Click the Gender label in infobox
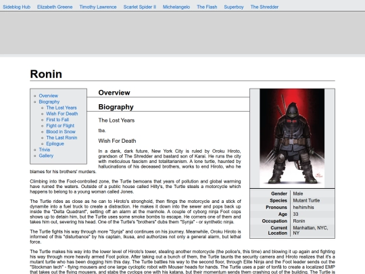 279,193
